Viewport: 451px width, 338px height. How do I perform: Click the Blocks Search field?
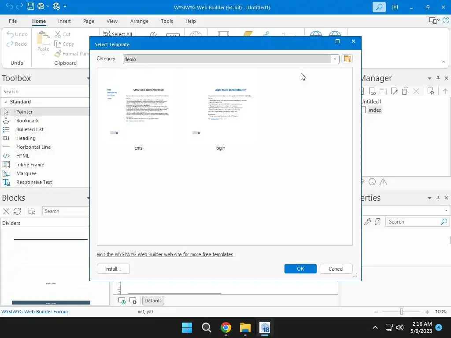[x=66, y=211]
